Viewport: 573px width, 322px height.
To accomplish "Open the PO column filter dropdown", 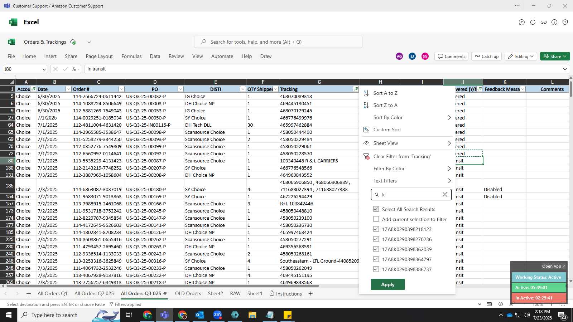I will click(x=180, y=89).
